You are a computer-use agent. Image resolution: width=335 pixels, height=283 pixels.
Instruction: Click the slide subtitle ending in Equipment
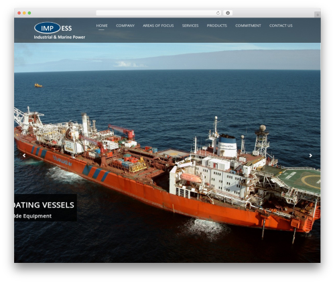click(33, 216)
